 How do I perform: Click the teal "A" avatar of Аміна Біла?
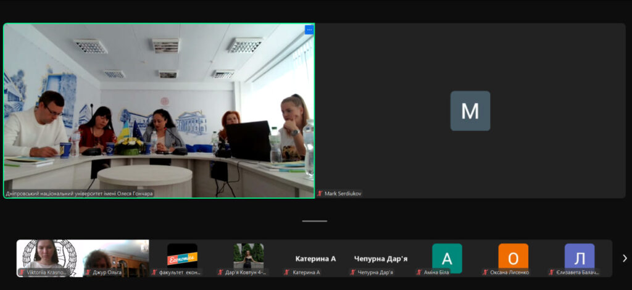[447, 257]
